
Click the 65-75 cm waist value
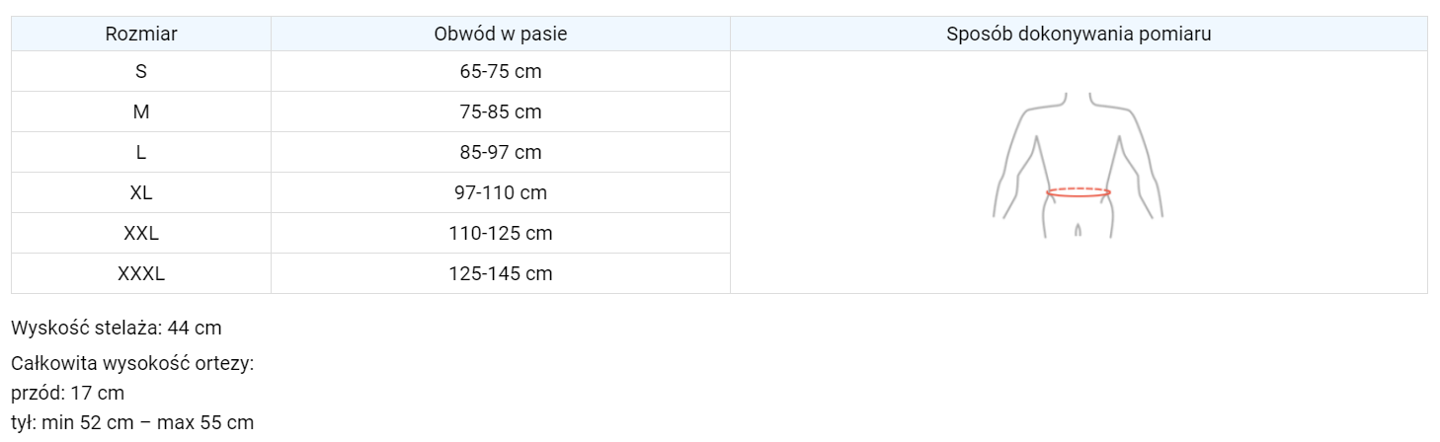[x=501, y=72]
